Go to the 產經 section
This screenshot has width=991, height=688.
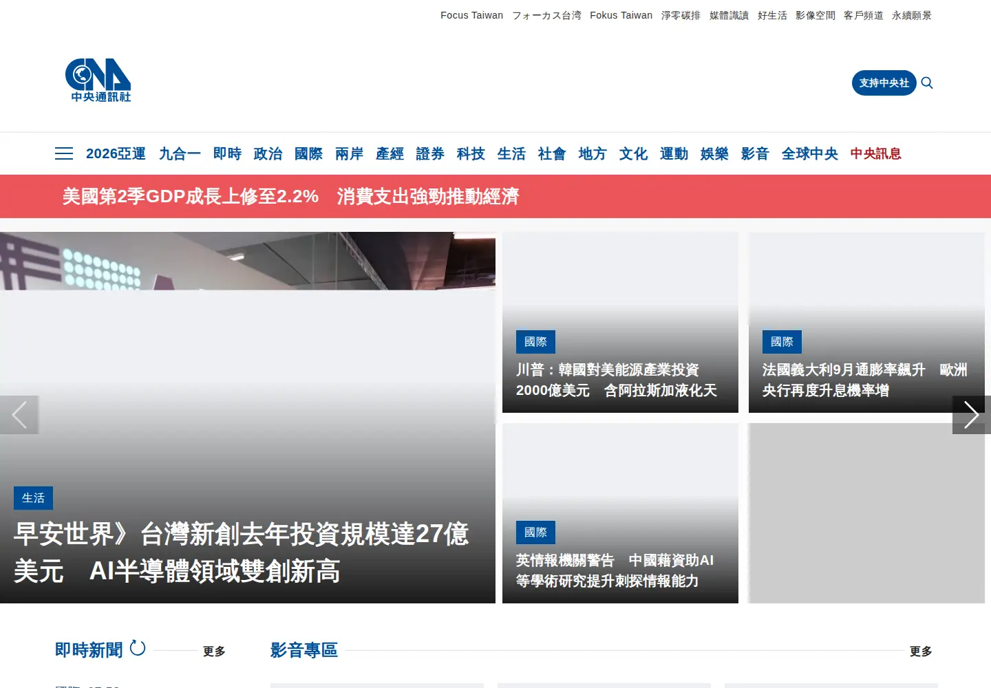[390, 153]
